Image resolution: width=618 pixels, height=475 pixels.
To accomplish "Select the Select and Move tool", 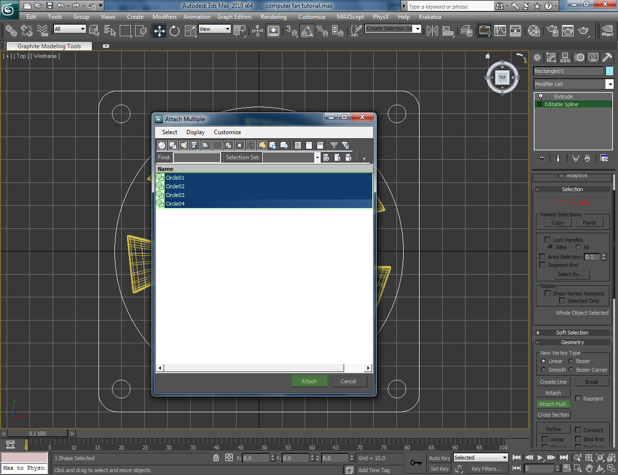I will [x=159, y=31].
